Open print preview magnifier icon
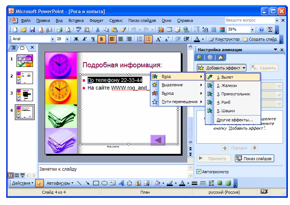This screenshot has width=290, height=205. [68, 30]
